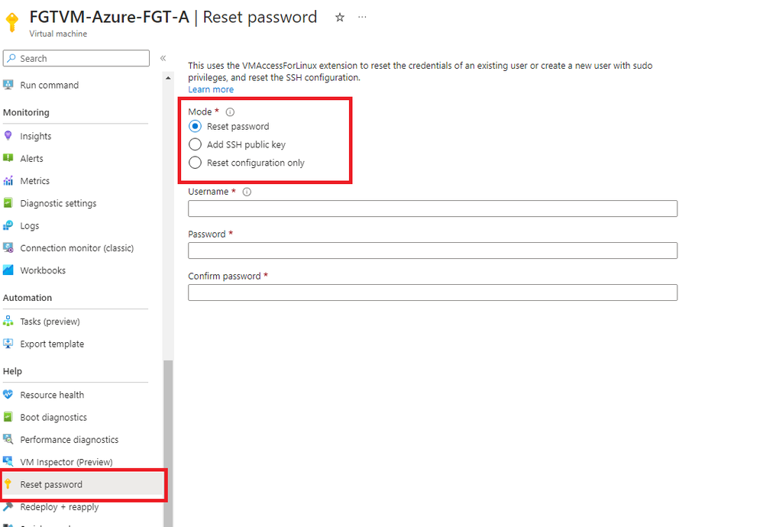Open Boot diagnostics menu item
Viewport: 763px width, 527px height.
(53, 417)
